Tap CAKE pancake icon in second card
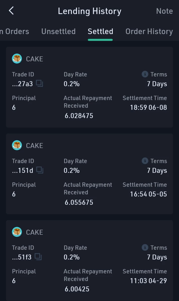 [17, 145]
